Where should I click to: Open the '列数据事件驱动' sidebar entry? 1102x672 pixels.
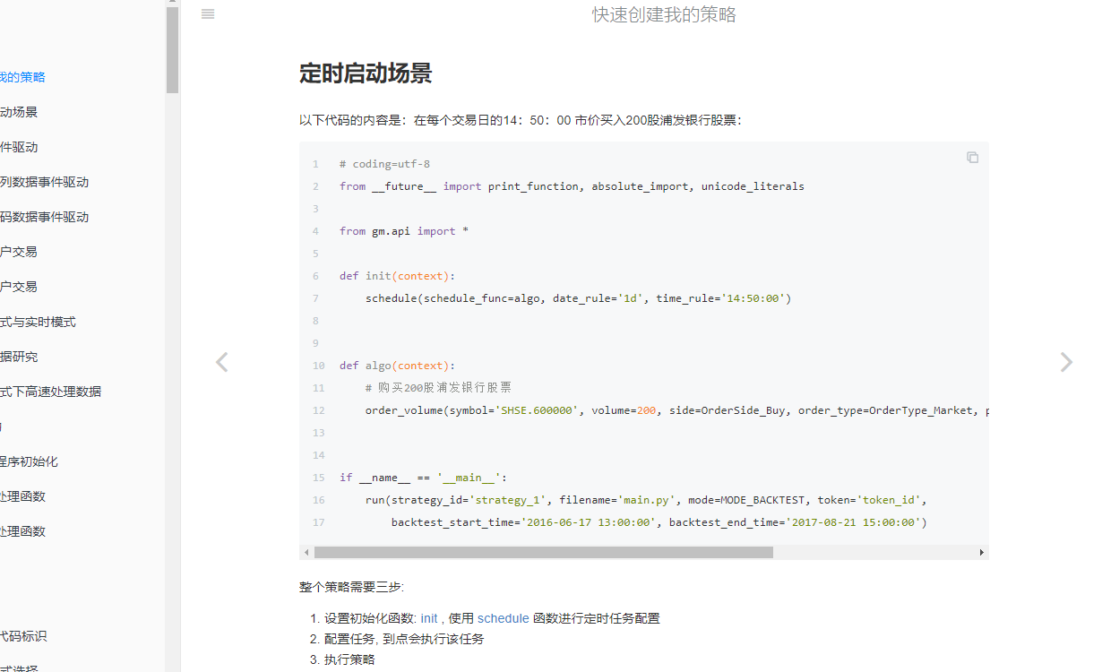[x=44, y=182]
